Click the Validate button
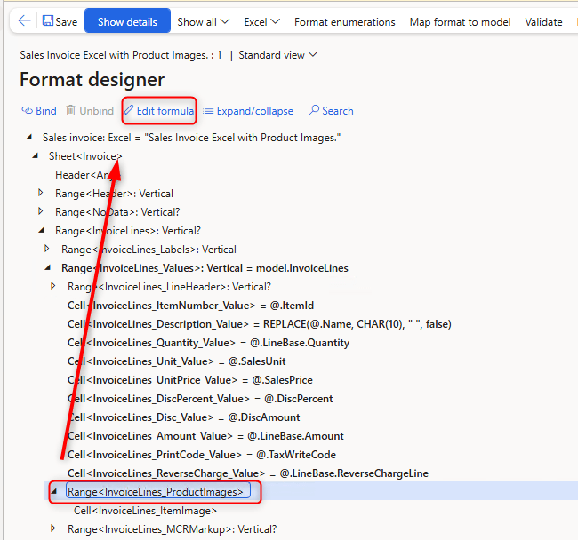Screen dimensions: 578x540 pyautogui.click(x=543, y=22)
